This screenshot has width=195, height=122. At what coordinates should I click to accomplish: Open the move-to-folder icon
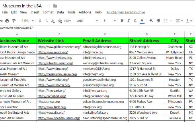[55, 6]
